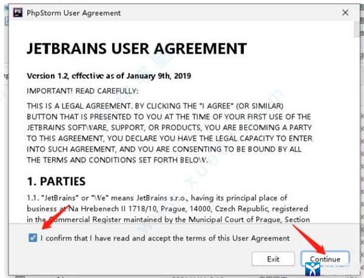Close the PhpStorm User Agreement dialog
The width and height of the screenshot is (364, 278).
click(345, 13)
